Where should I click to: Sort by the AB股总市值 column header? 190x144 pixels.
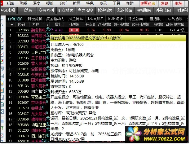click(x=175, y=25)
